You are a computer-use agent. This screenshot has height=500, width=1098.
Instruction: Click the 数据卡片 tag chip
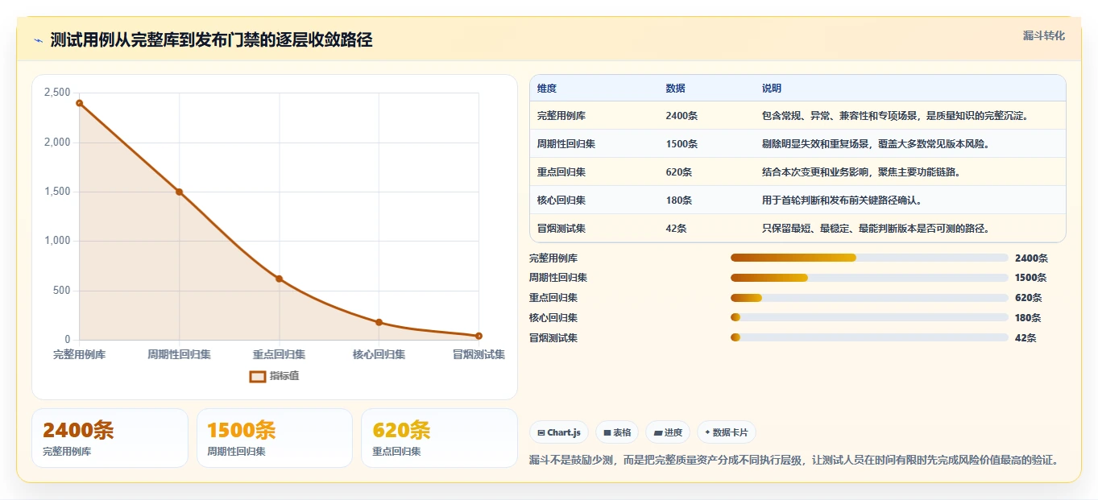(727, 432)
